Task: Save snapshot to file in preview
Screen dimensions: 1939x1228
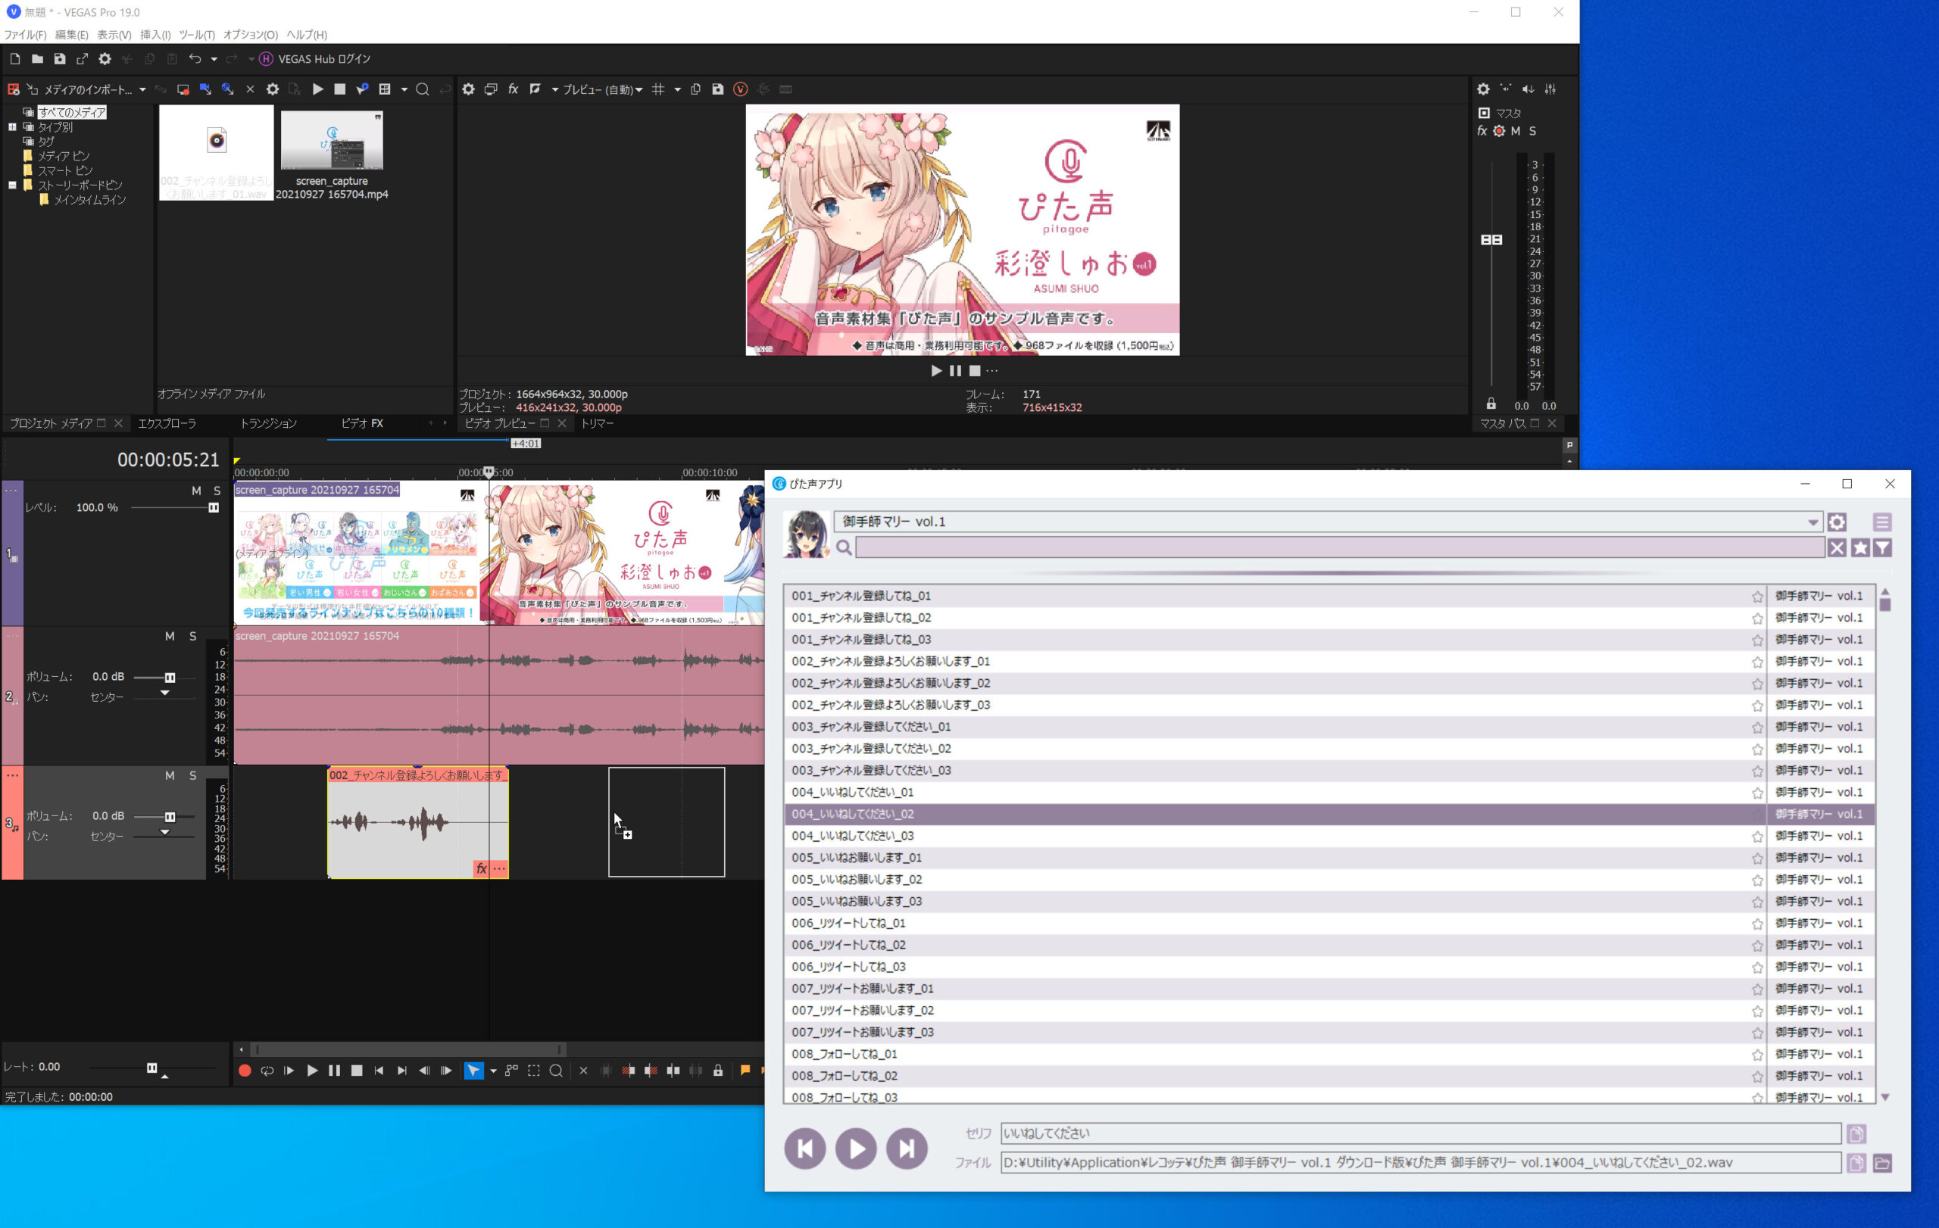Action: pos(717,89)
